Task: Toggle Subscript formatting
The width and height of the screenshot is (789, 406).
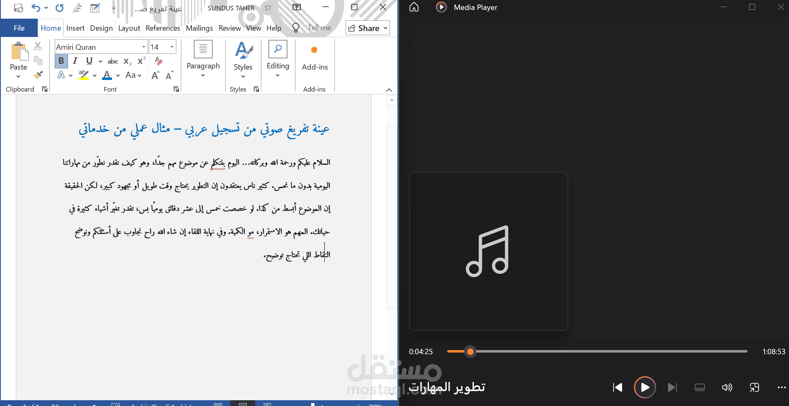Action: point(128,61)
